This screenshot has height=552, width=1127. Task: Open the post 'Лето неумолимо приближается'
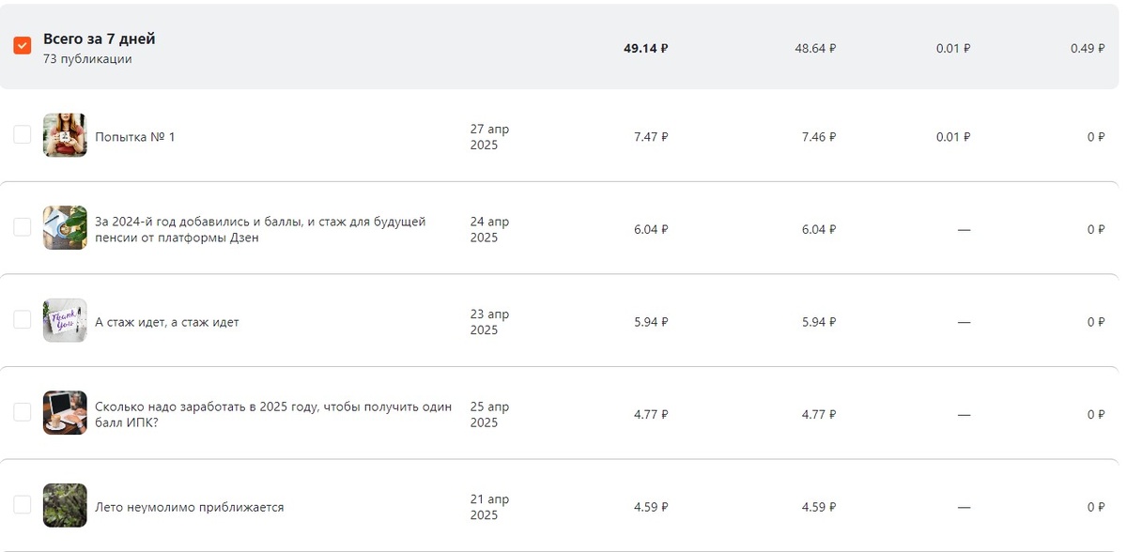190,507
